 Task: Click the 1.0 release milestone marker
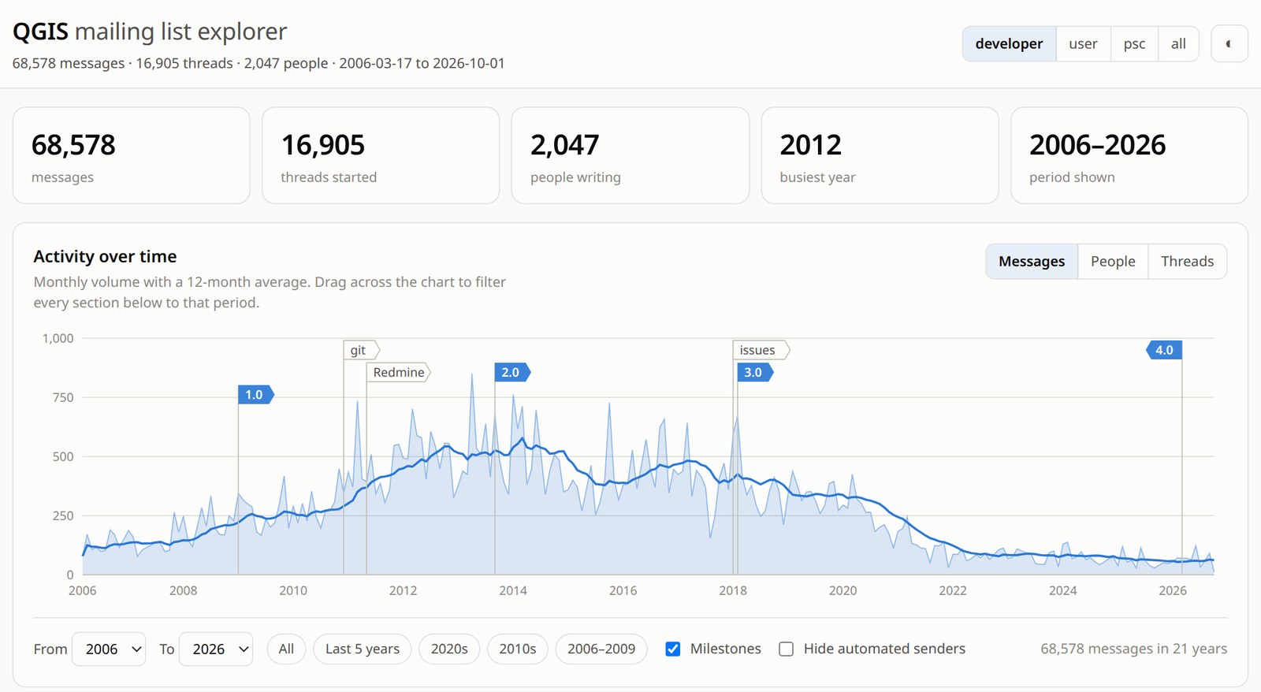pos(255,395)
